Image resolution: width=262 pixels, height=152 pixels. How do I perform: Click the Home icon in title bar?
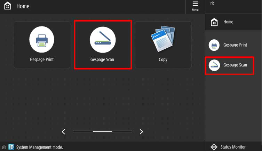coord(8,6)
